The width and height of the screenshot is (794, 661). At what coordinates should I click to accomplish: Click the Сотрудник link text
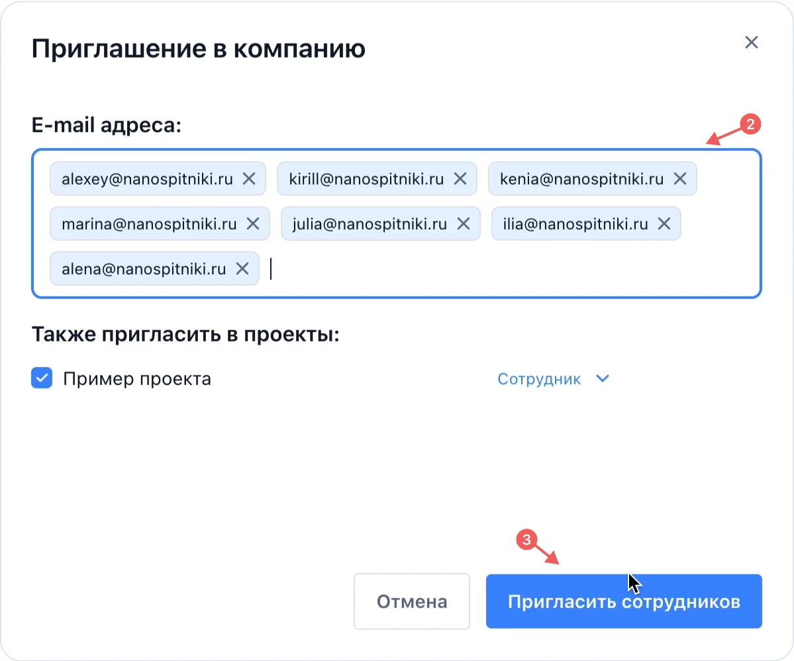[x=540, y=378]
